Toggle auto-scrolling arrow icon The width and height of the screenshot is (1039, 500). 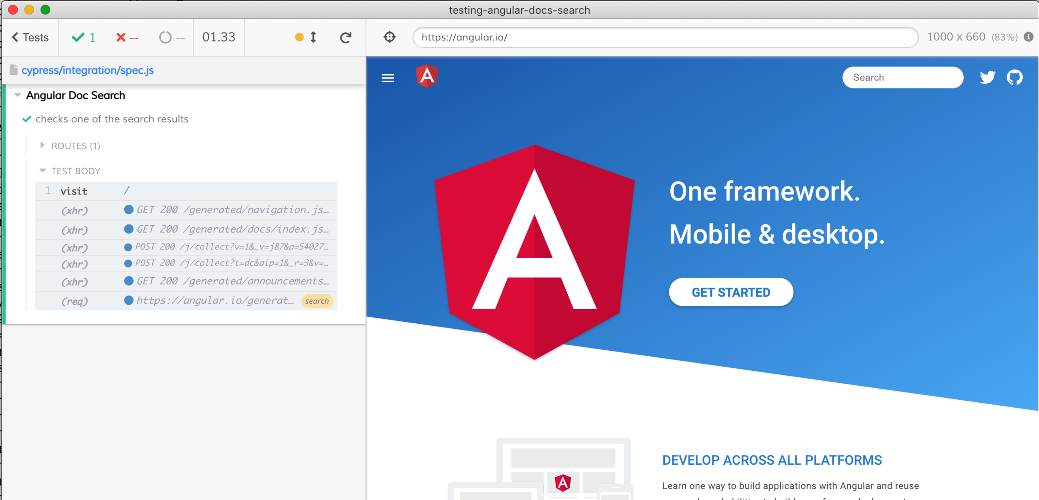click(x=313, y=37)
